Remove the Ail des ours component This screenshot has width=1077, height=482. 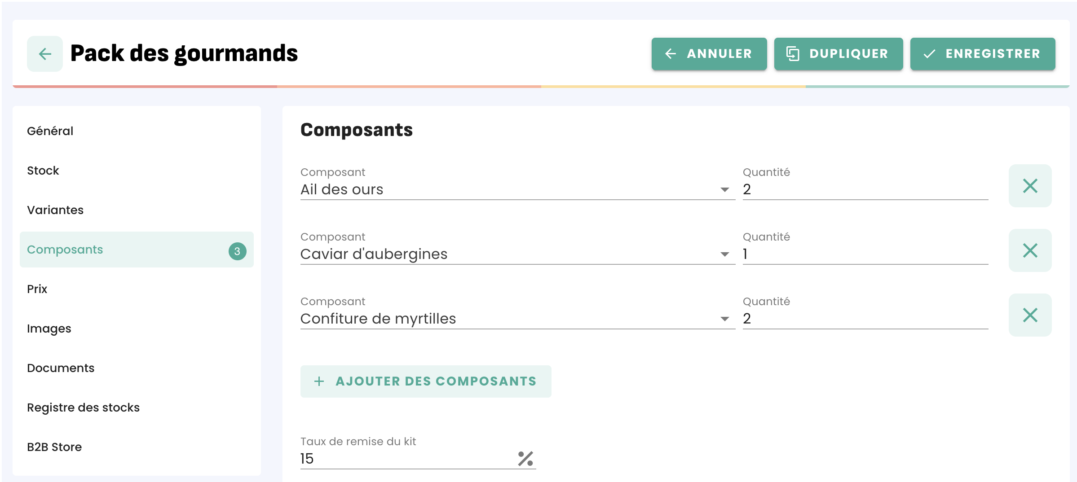1029,186
